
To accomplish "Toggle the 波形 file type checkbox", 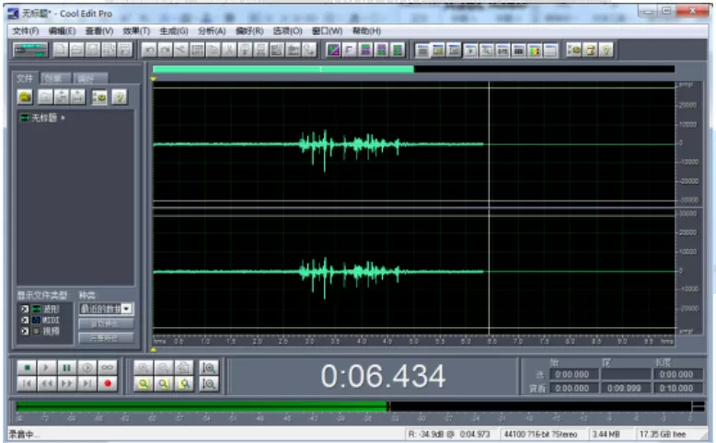I will pyautogui.click(x=25, y=309).
